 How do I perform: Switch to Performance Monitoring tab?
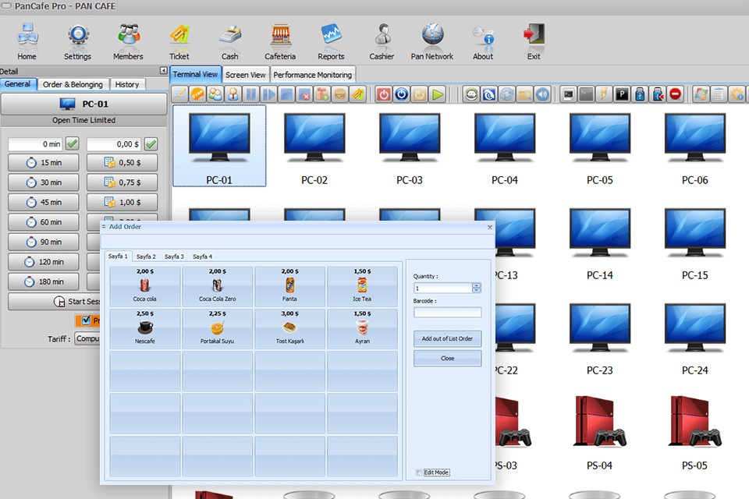pyautogui.click(x=312, y=75)
